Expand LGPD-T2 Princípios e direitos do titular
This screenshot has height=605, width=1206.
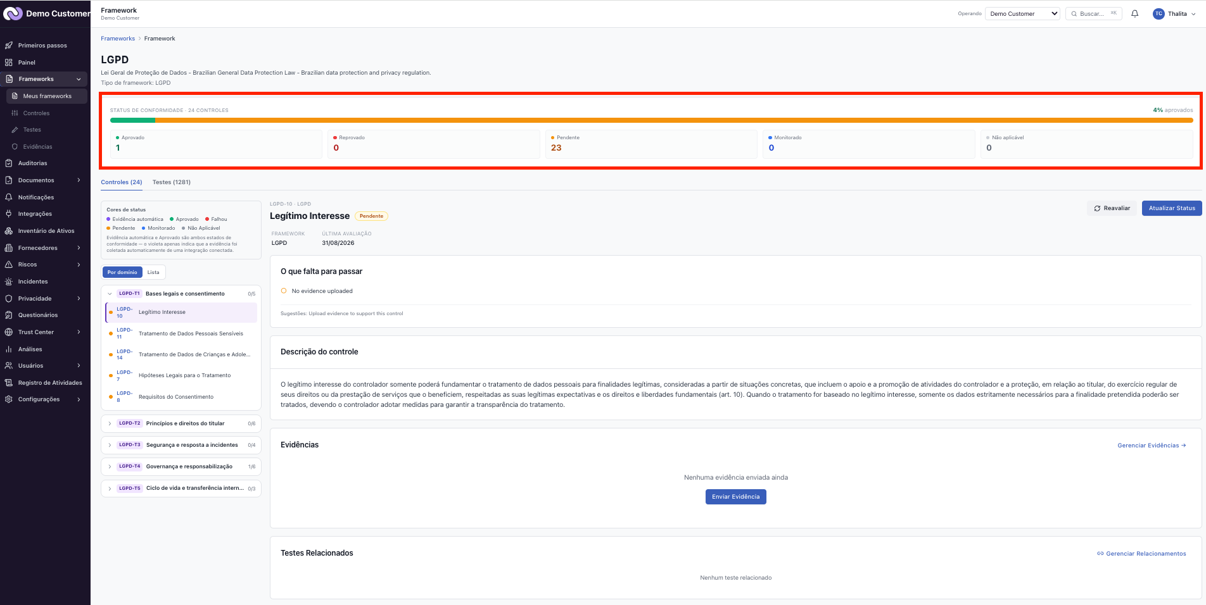[181, 423]
